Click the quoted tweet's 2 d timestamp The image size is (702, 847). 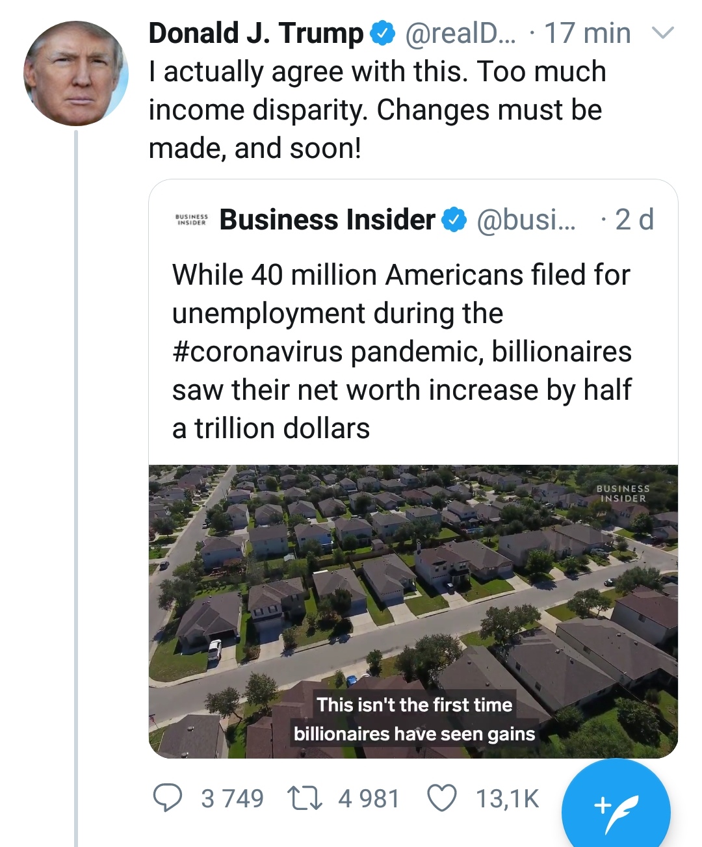pyautogui.click(x=634, y=220)
